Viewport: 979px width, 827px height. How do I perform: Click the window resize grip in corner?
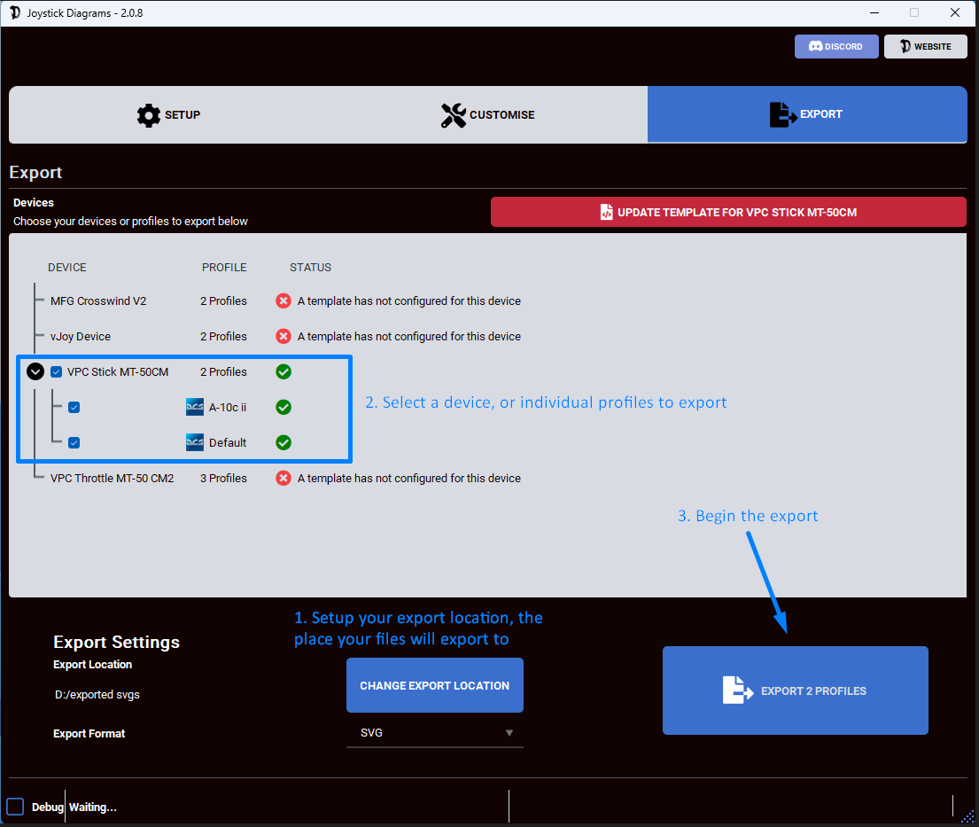coord(967,816)
